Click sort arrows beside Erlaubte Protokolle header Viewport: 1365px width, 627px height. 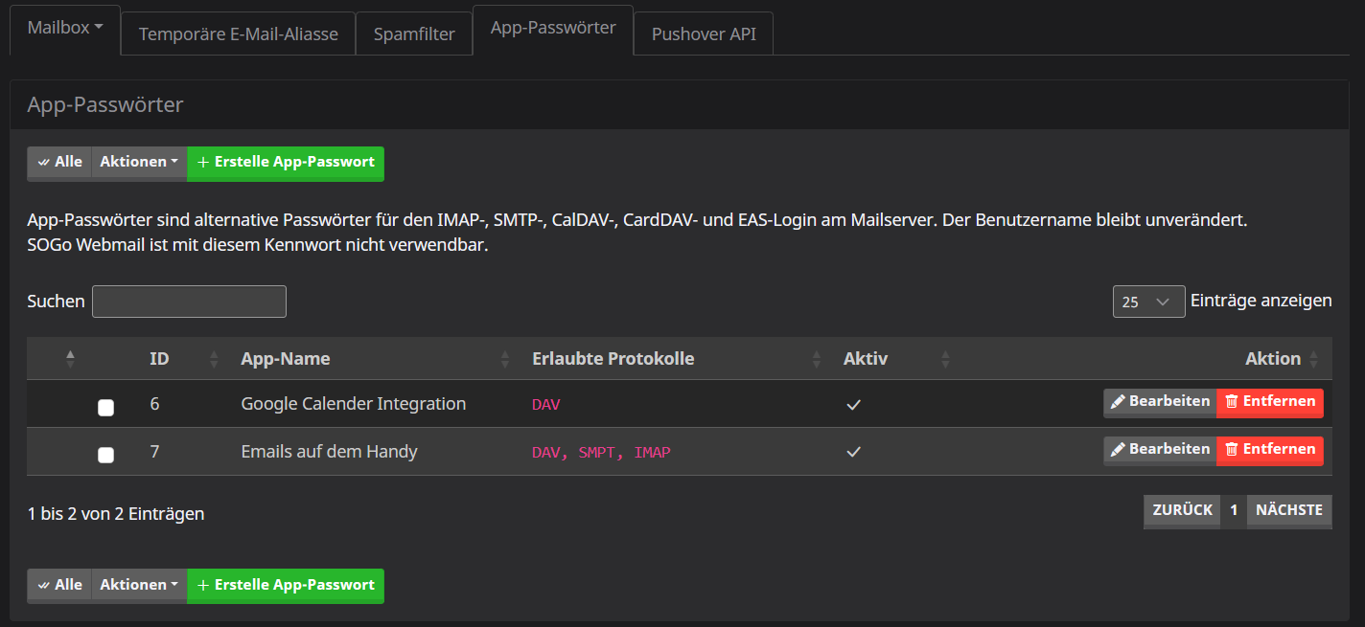tap(817, 359)
